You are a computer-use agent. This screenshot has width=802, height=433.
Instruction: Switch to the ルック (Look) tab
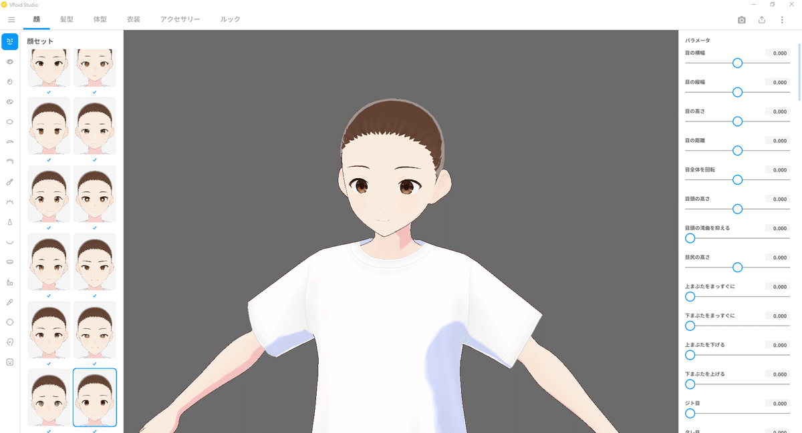(x=230, y=19)
